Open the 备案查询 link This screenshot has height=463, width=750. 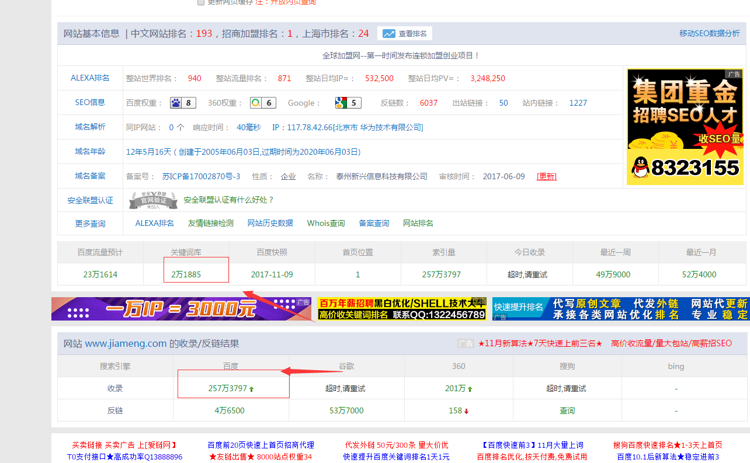click(374, 223)
